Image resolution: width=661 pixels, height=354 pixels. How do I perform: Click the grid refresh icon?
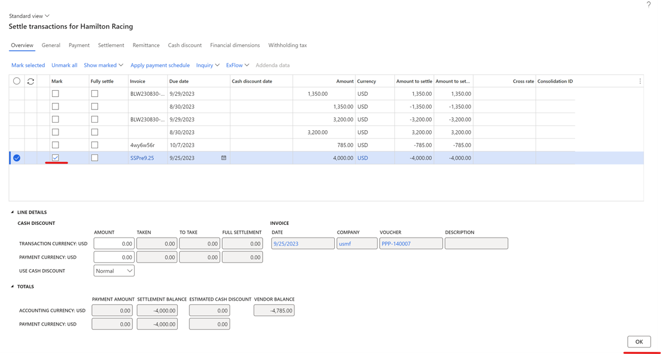click(31, 82)
